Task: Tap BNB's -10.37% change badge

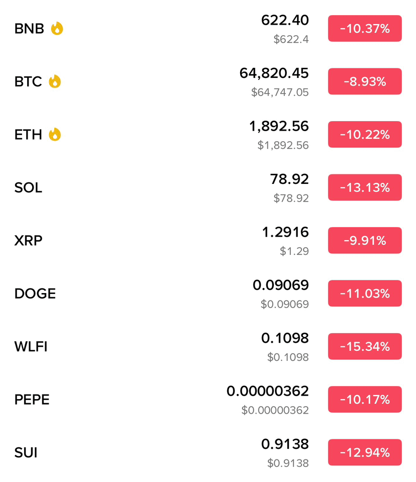Action: coord(365,29)
